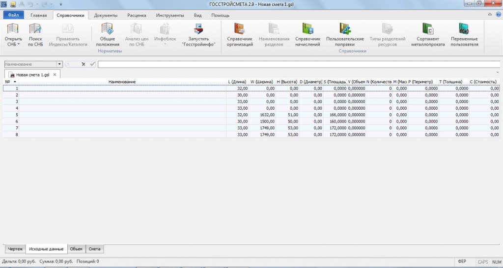Switch to the Главная ribbon tab
This screenshot has width=503, height=268.
point(38,15)
